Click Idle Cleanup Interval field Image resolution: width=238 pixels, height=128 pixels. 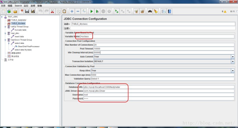pos(164,52)
